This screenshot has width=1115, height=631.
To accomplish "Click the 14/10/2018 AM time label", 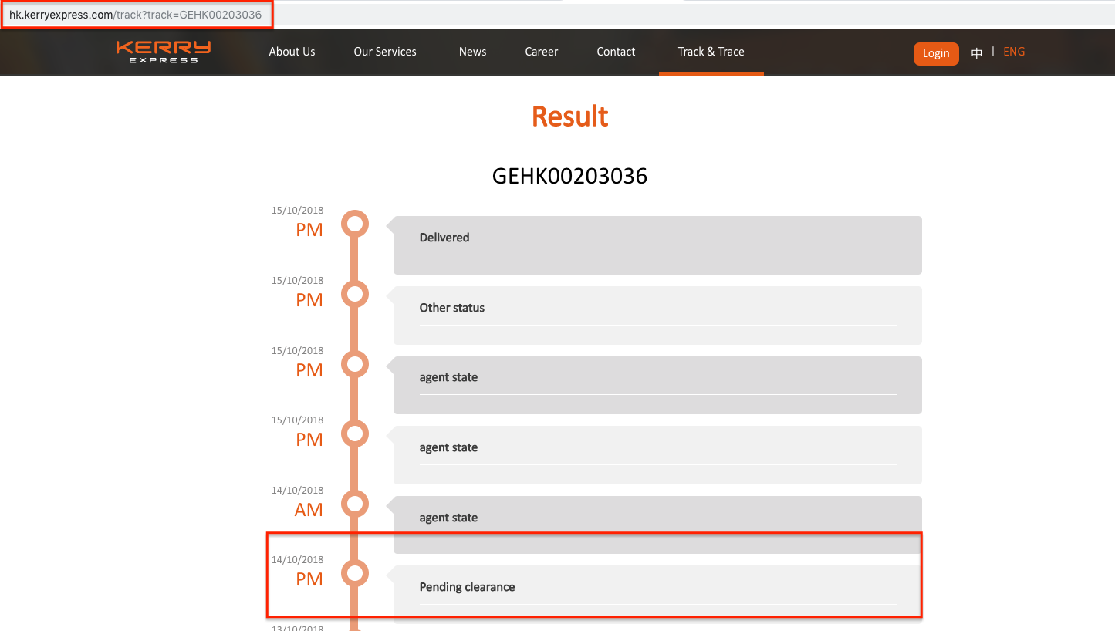I will (309, 509).
